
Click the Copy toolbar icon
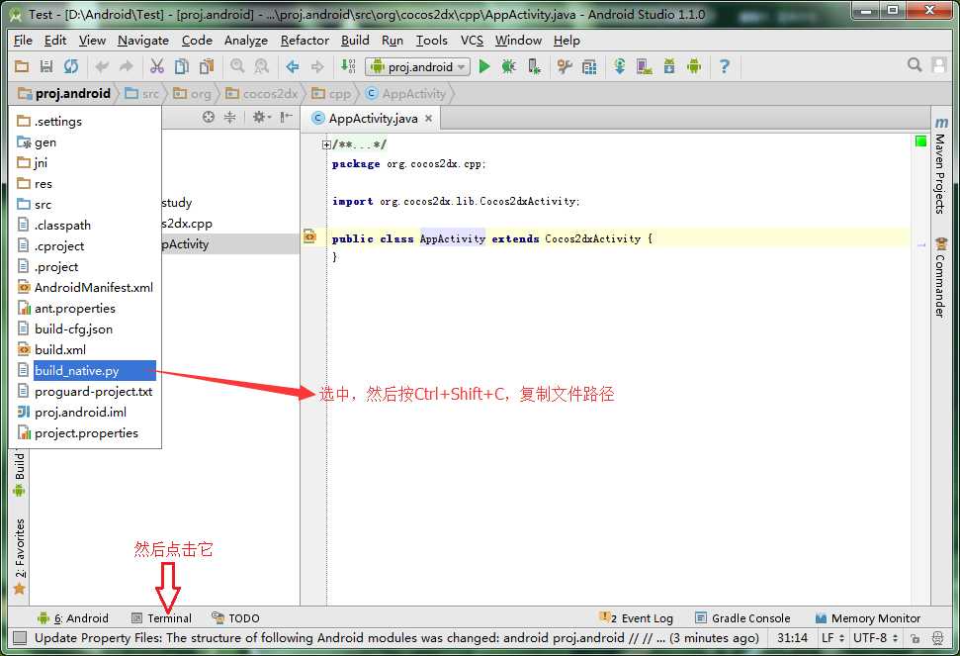coord(182,66)
